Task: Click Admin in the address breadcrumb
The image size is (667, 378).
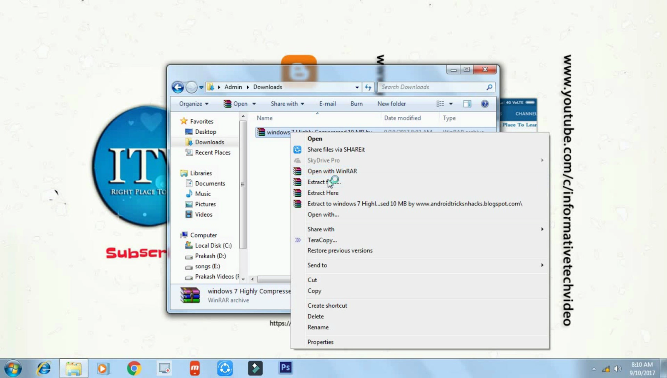Action: (233, 87)
